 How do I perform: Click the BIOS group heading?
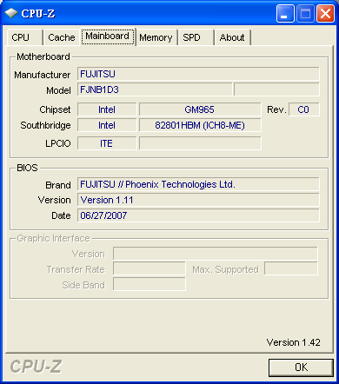pyautogui.click(x=27, y=168)
